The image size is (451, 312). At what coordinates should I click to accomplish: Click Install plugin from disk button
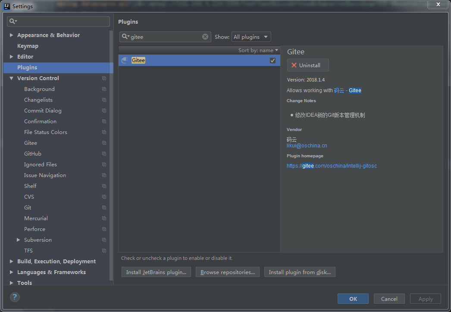pyautogui.click(x=300, y=272)
